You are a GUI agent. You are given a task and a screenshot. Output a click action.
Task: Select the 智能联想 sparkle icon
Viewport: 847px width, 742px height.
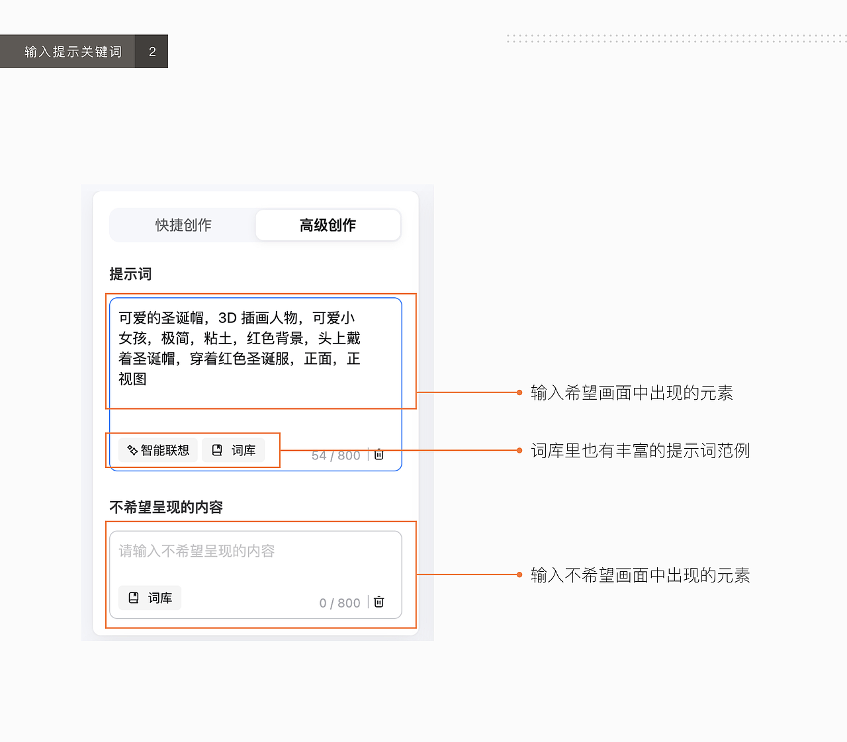[x=132, y=450]
